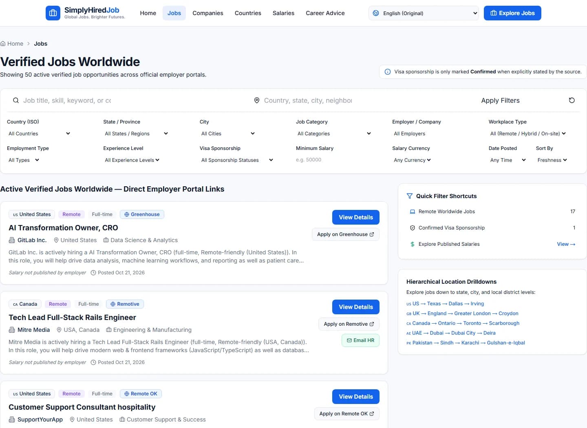This screenshot has height=428, width=587.
Task: Open the Job Category dropdown
Action: tap(334, 133)
